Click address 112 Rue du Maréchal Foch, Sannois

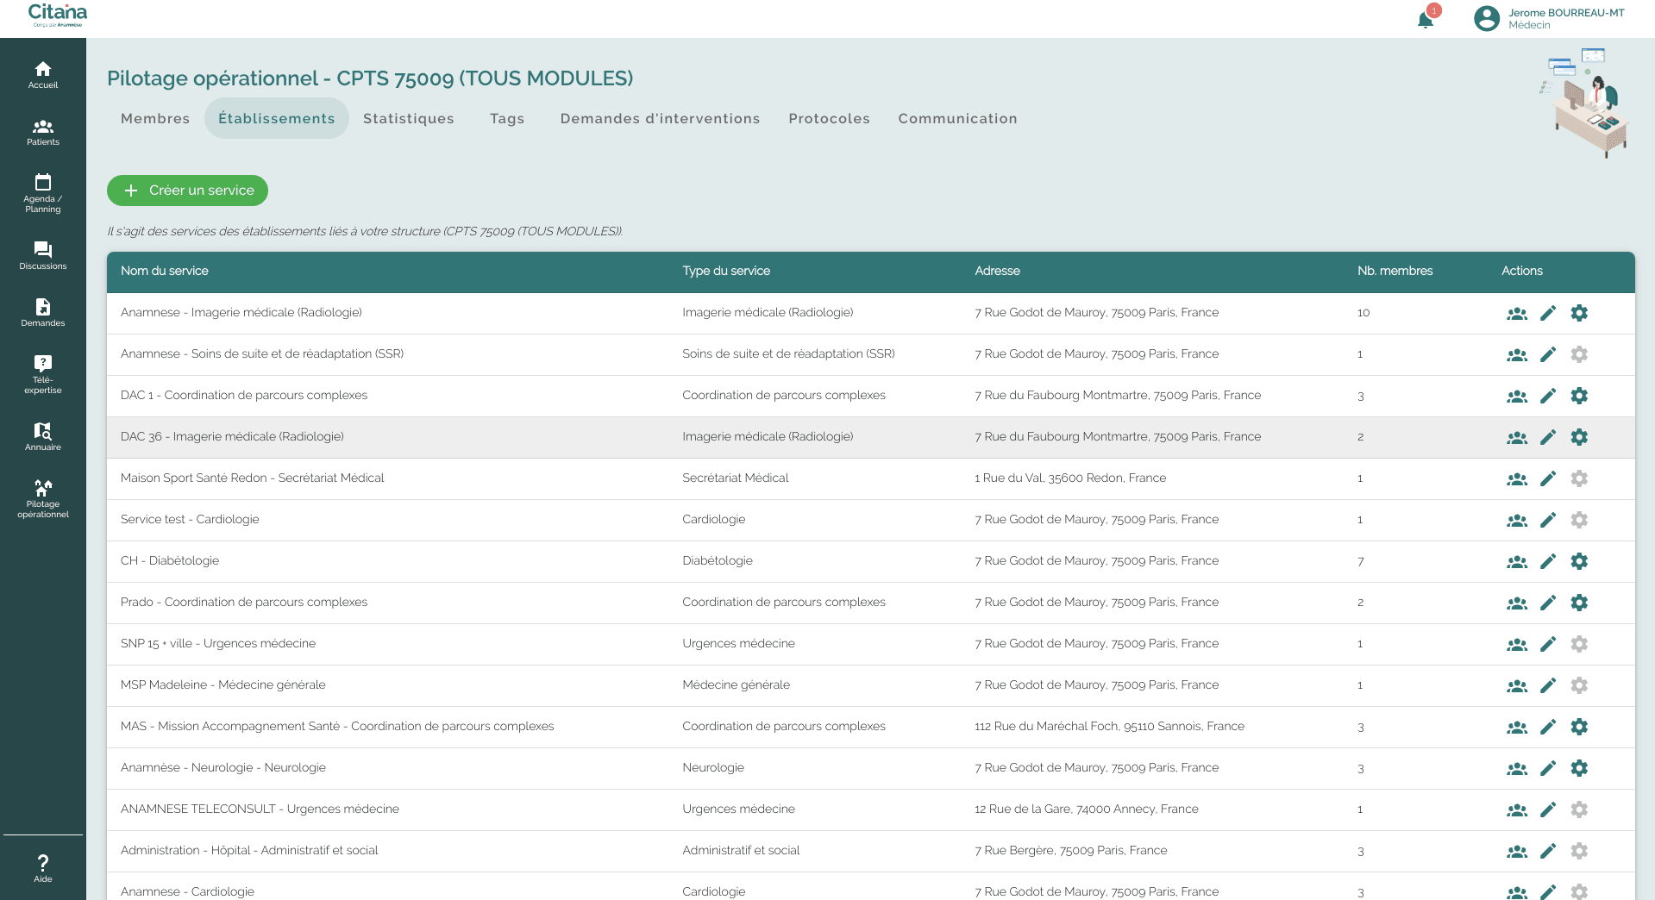tap(1109, 726)
